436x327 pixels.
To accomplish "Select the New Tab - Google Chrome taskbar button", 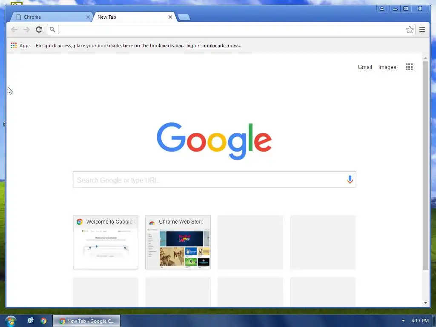I will click(86, 321).
